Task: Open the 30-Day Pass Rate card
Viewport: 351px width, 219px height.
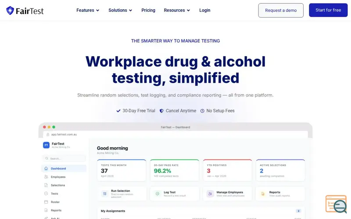Action: pos(174,170)
